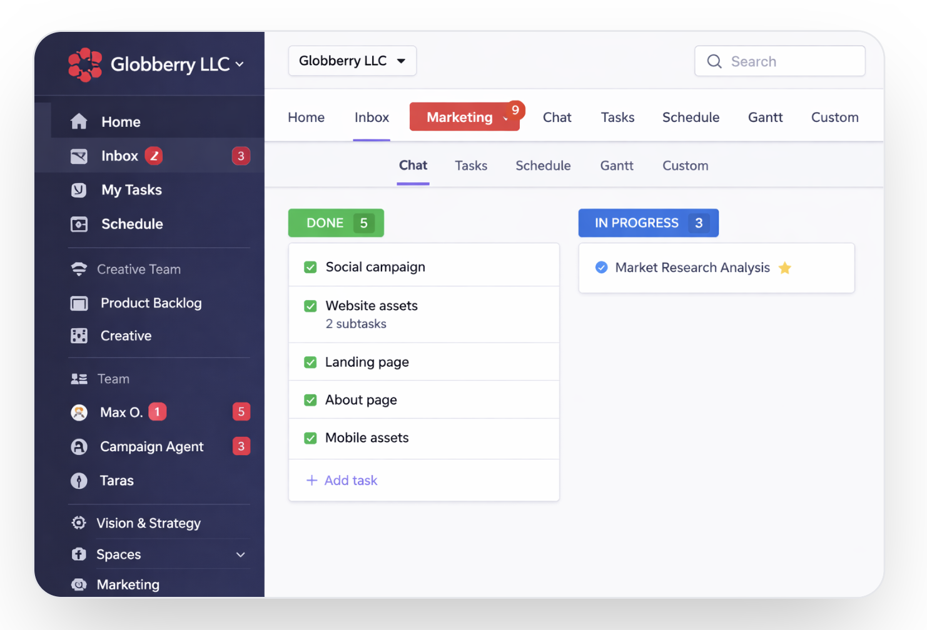The height and width of the screenshot is (630, 927).
Task: Click the Marketing icon at sidebar bottom
Action: point(79,584)
